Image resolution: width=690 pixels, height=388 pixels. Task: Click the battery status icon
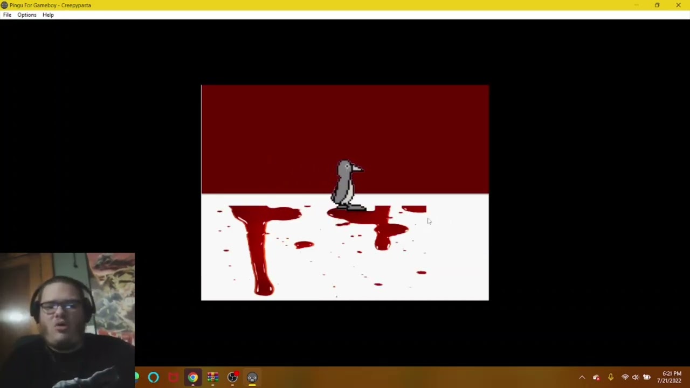coord(647,377)
